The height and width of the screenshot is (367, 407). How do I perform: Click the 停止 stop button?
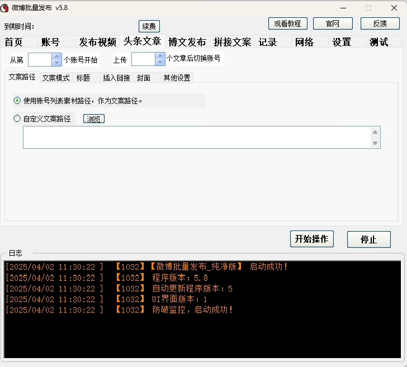[369, 239]
